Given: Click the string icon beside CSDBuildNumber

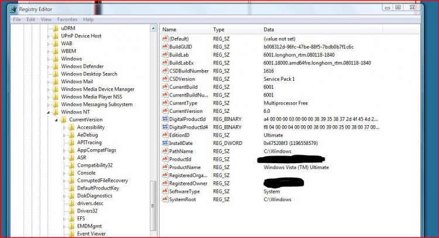Looking at the screenshot, I should (x=165, y=71).
